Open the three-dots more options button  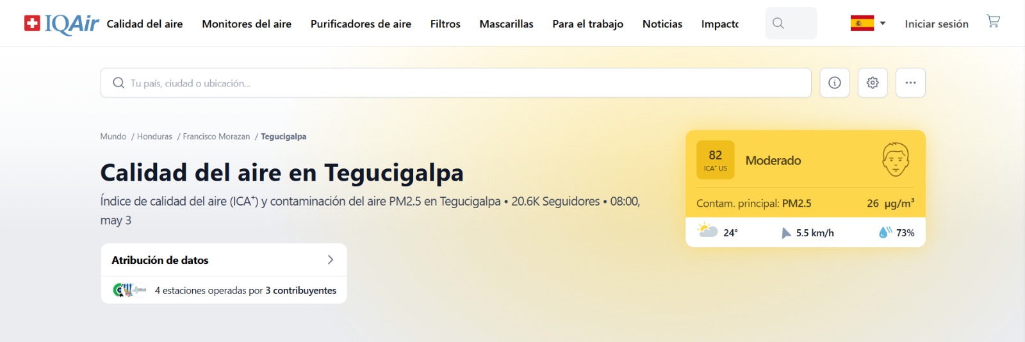click(x=910, y=83)
